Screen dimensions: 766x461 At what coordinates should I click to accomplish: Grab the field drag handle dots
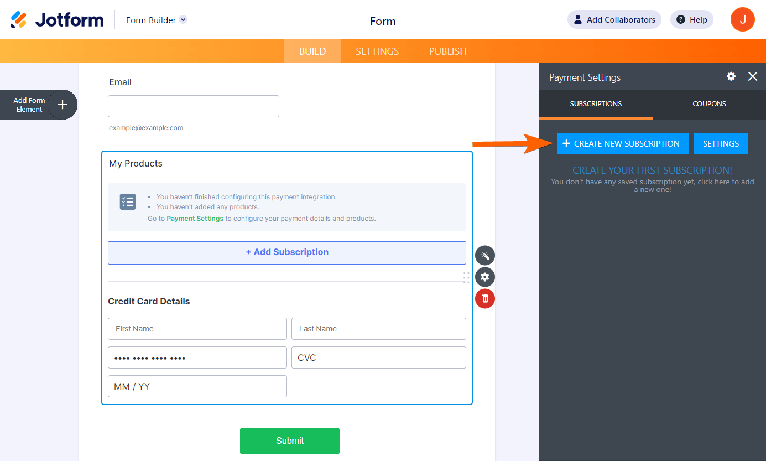pyautogui.click(x=466, y=277)
